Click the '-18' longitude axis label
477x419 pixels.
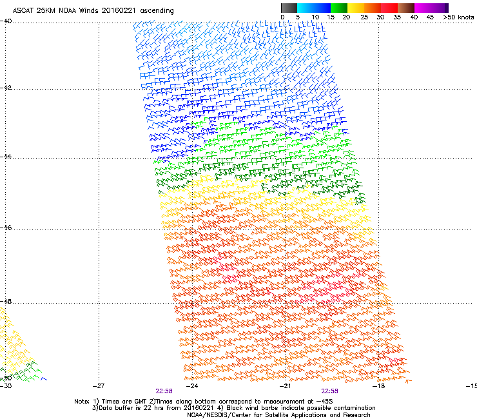378,386
